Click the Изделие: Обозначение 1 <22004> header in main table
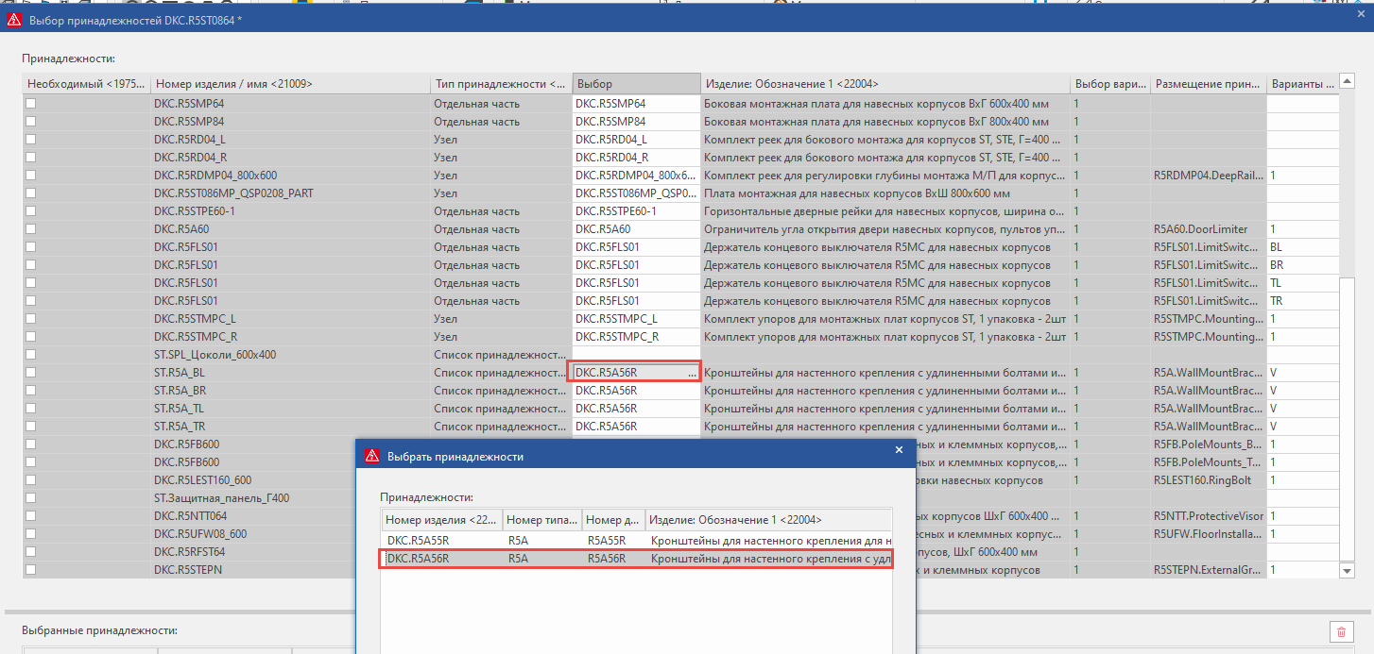This screenshot has height=654, width=1374. point(885,84)
